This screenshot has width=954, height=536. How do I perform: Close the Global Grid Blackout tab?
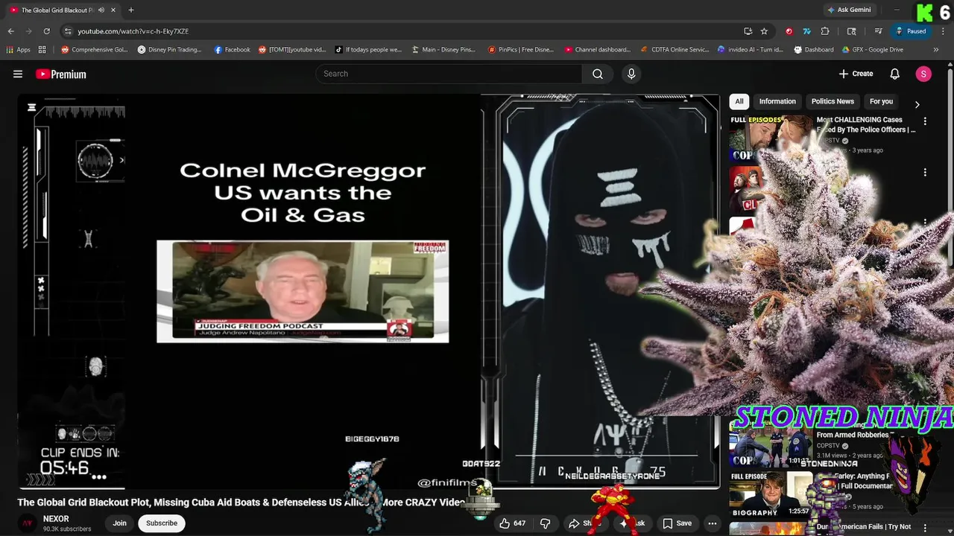pyautogui.click(x=113, y=10)
